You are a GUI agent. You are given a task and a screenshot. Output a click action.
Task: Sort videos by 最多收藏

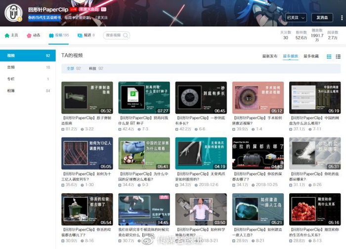point(311,56)
